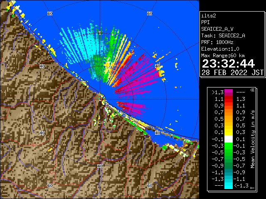Screen dimensions: 266x199
Task: Click the '>1.3' legend label
Action: (x=218, y=92)
